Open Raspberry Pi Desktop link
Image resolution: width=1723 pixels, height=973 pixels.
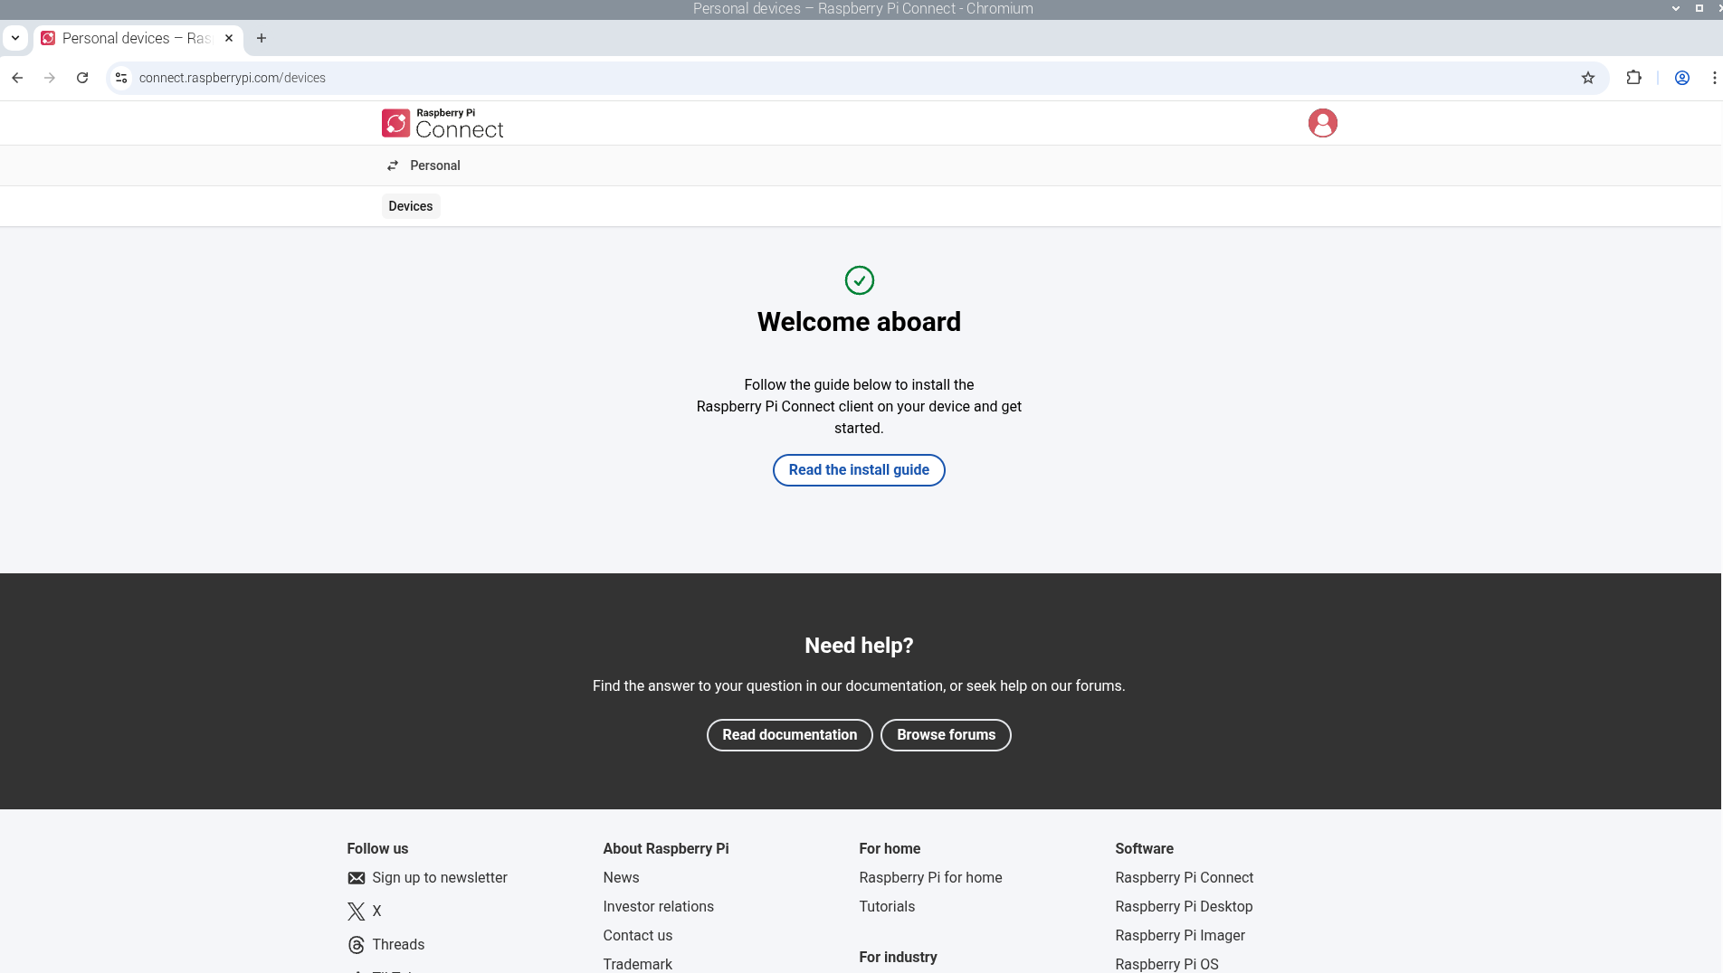1184,907
